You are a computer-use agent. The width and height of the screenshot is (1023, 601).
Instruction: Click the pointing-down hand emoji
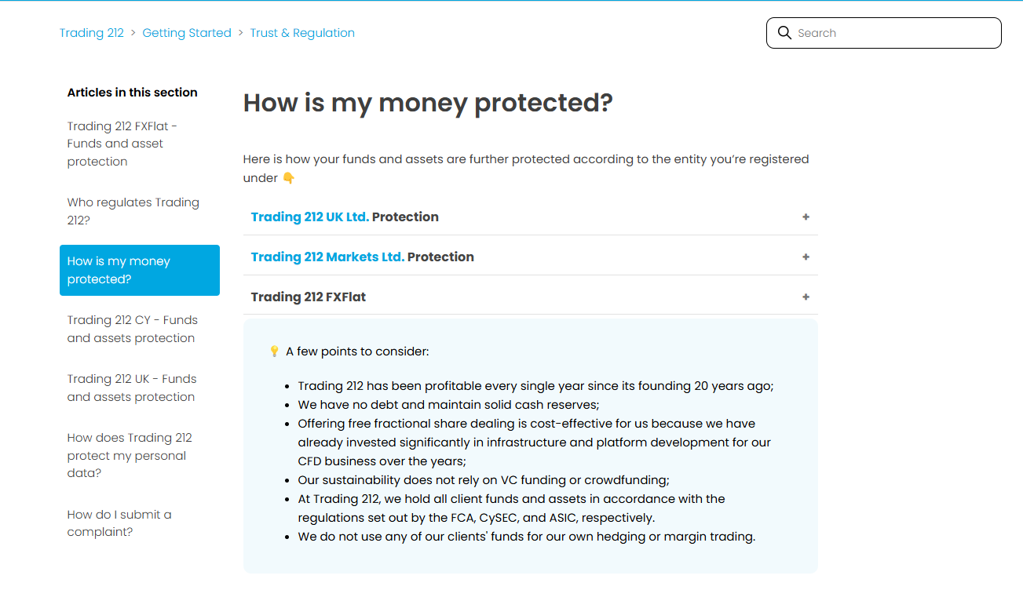288,178
